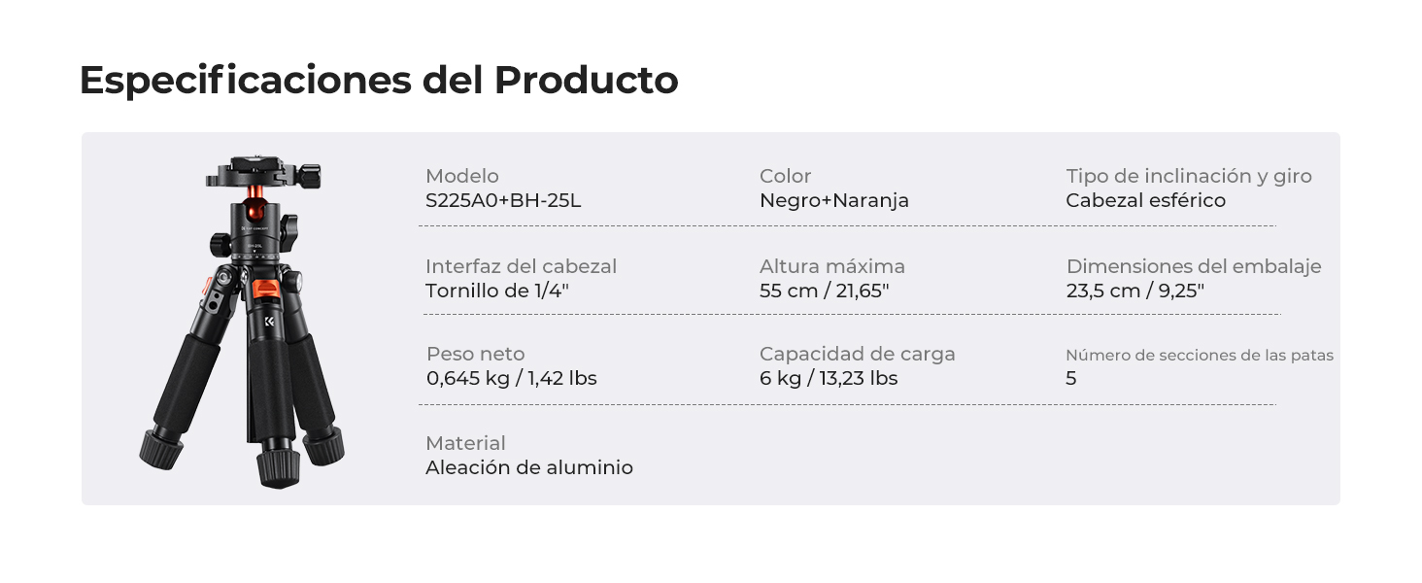Image resolution: width=1422 pixels, height=583 pixels.
Task: Select the Negro+Naranja color value
Action: 834,201
